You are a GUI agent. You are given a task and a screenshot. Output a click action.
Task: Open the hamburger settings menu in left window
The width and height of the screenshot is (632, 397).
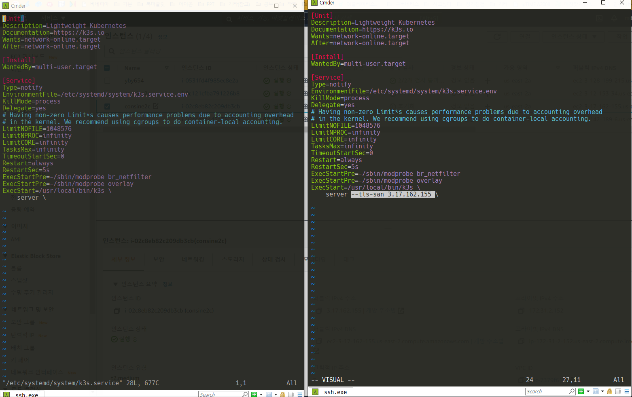pyautogui.click(x=300, y=395)
